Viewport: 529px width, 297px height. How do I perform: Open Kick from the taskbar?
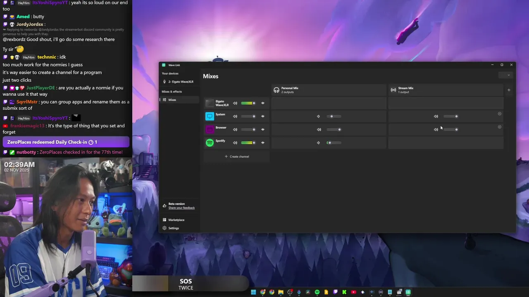tap(344, 292)
